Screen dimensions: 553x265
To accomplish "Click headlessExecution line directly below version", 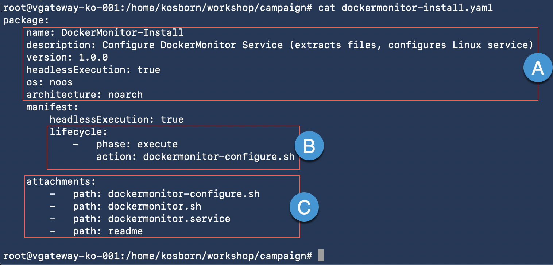I will 93,70.
